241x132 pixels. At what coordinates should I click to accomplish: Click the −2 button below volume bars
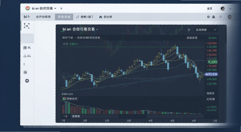click(65, 116)
